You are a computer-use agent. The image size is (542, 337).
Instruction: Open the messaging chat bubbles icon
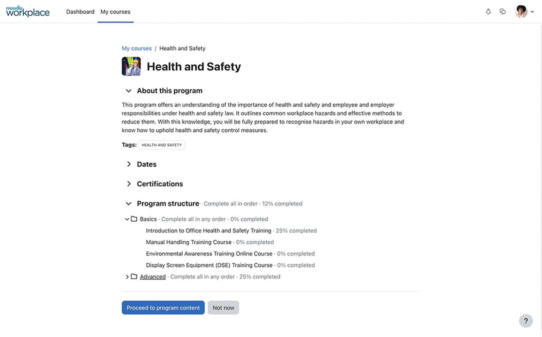point(503,12)
